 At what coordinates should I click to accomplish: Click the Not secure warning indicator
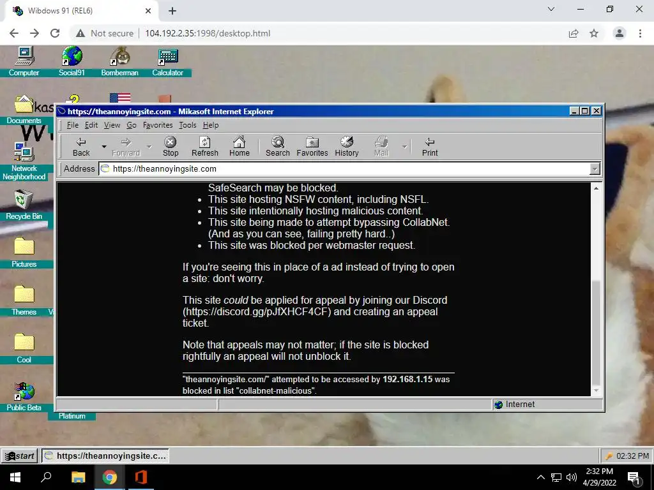pyautogui.click(x=105, y=33)
